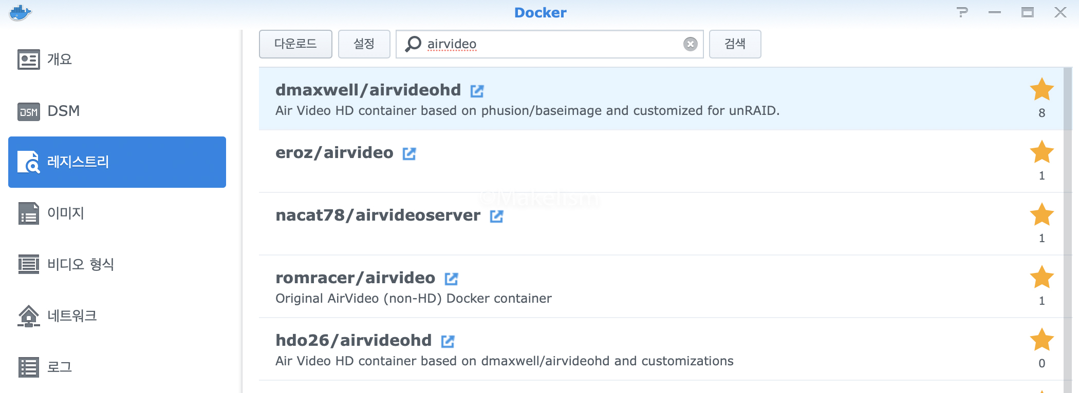The width and height of the screenshot is (1079, 393).
Task: Click the 비디오 형식 sidebar list icon
Action: click(x=29, y=265)
